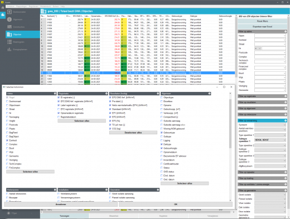Enable the Postcode column checkbox
The image size is (290, 219).
(7, 125)
